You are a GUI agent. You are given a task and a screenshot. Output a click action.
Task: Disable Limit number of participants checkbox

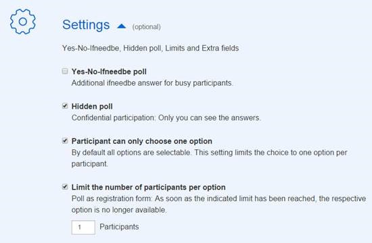click(x=65, y=187)
